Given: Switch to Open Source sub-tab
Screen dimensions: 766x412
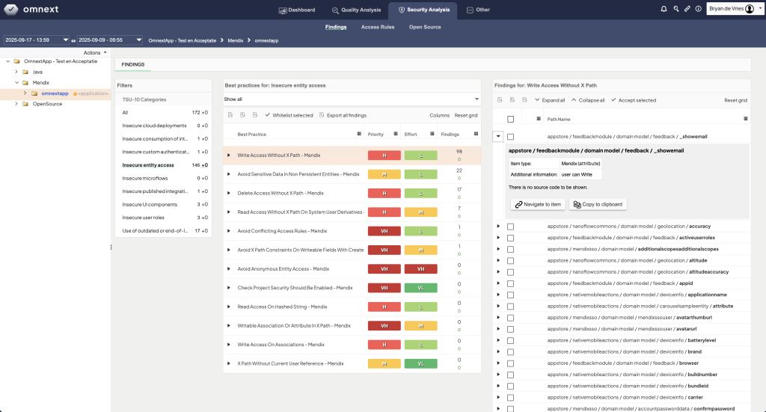Looking at the screenshot, I should pyautogui.click(x=425, y=27).
